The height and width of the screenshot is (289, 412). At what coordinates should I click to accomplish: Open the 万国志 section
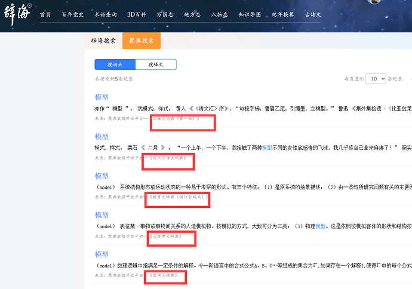tap(165, 13)
